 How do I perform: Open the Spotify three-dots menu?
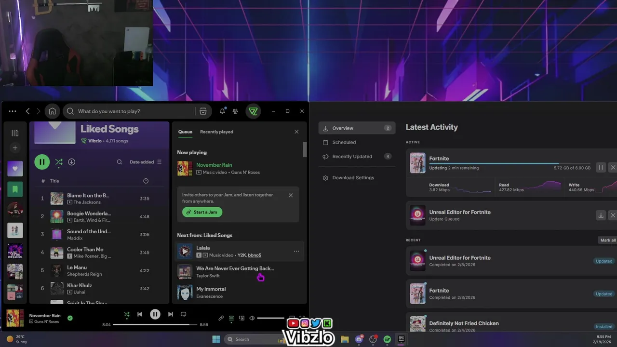tap(13, 111)
